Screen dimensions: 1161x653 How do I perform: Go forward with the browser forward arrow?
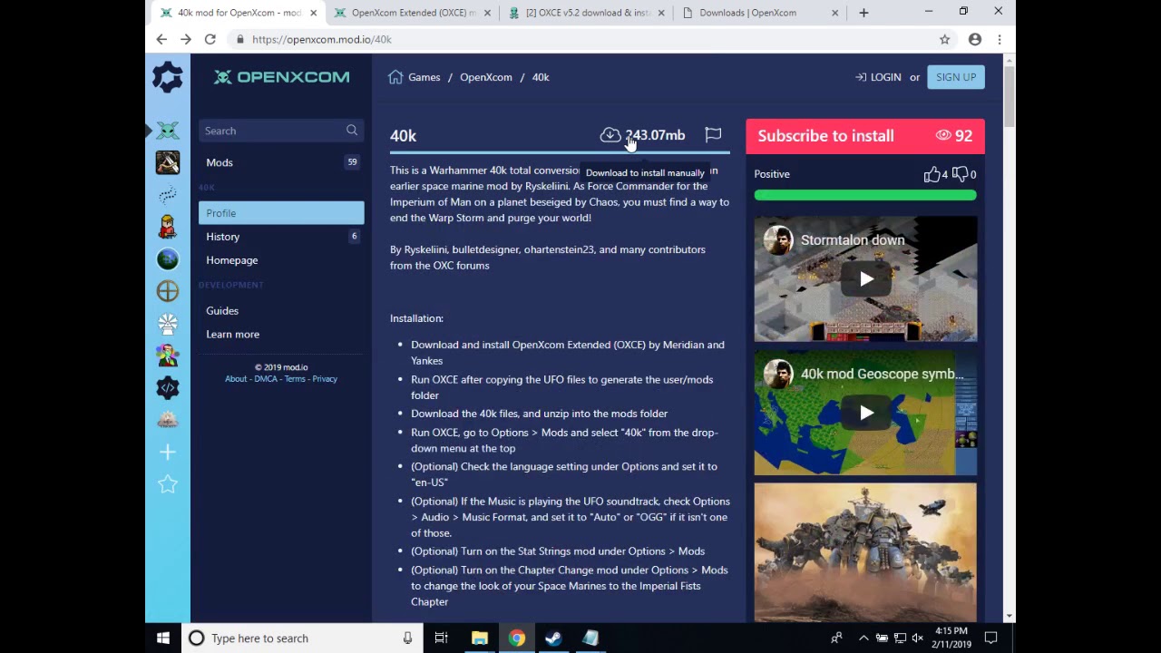point(186,39)
